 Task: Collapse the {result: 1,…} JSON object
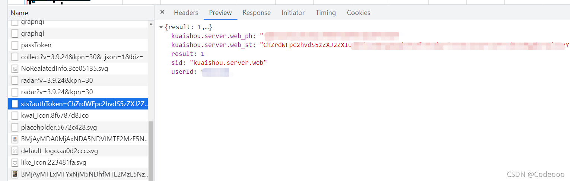coord(161,27)
